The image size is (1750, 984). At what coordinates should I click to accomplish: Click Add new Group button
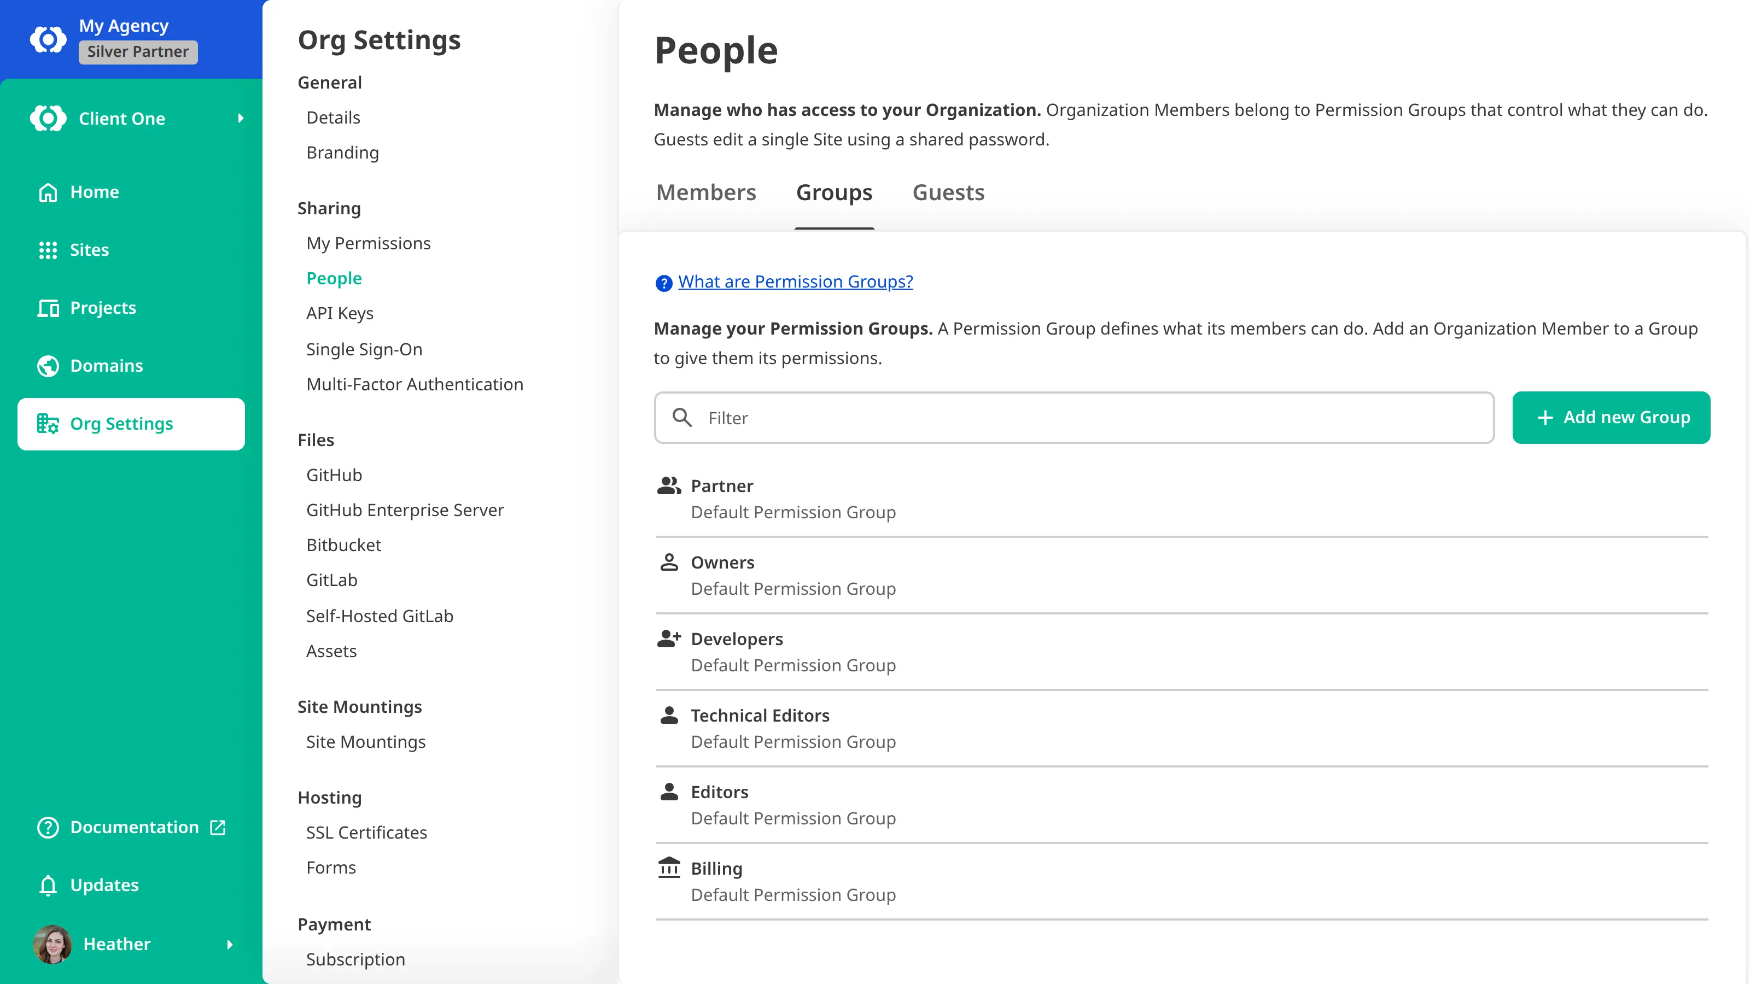[x=1611, y=418]
